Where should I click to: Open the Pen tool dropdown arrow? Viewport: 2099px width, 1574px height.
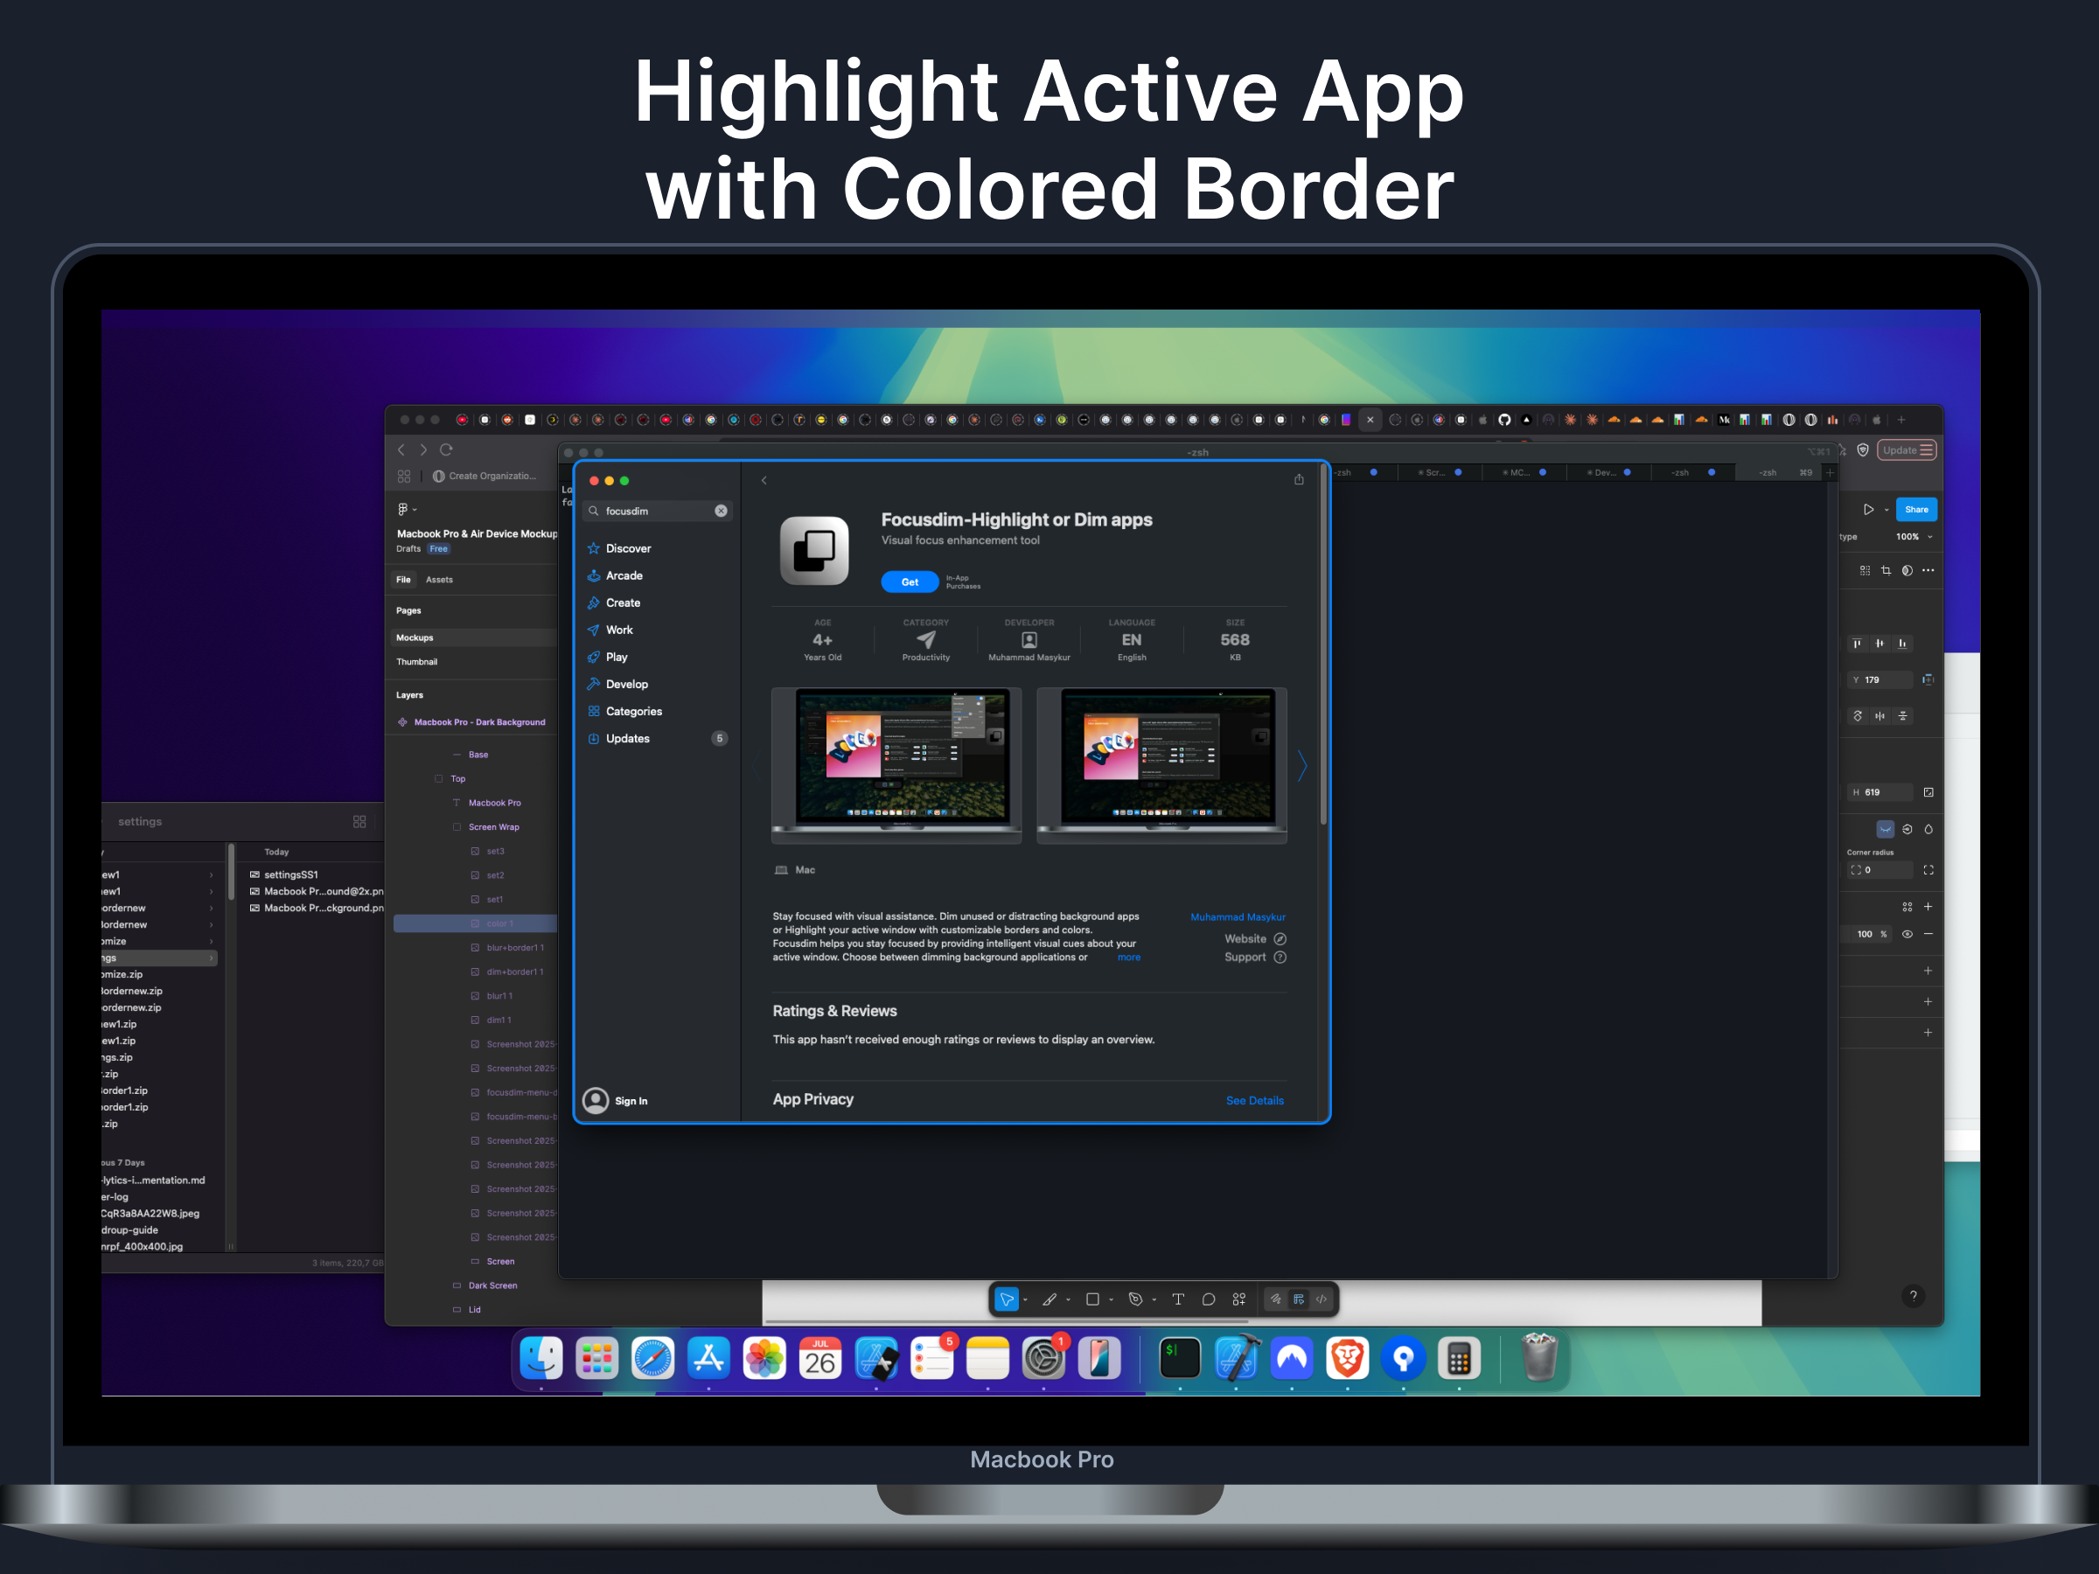1154,1299
